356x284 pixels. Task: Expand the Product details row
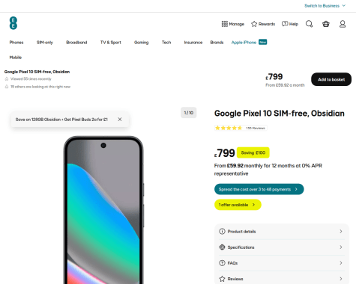click(282, 232)
